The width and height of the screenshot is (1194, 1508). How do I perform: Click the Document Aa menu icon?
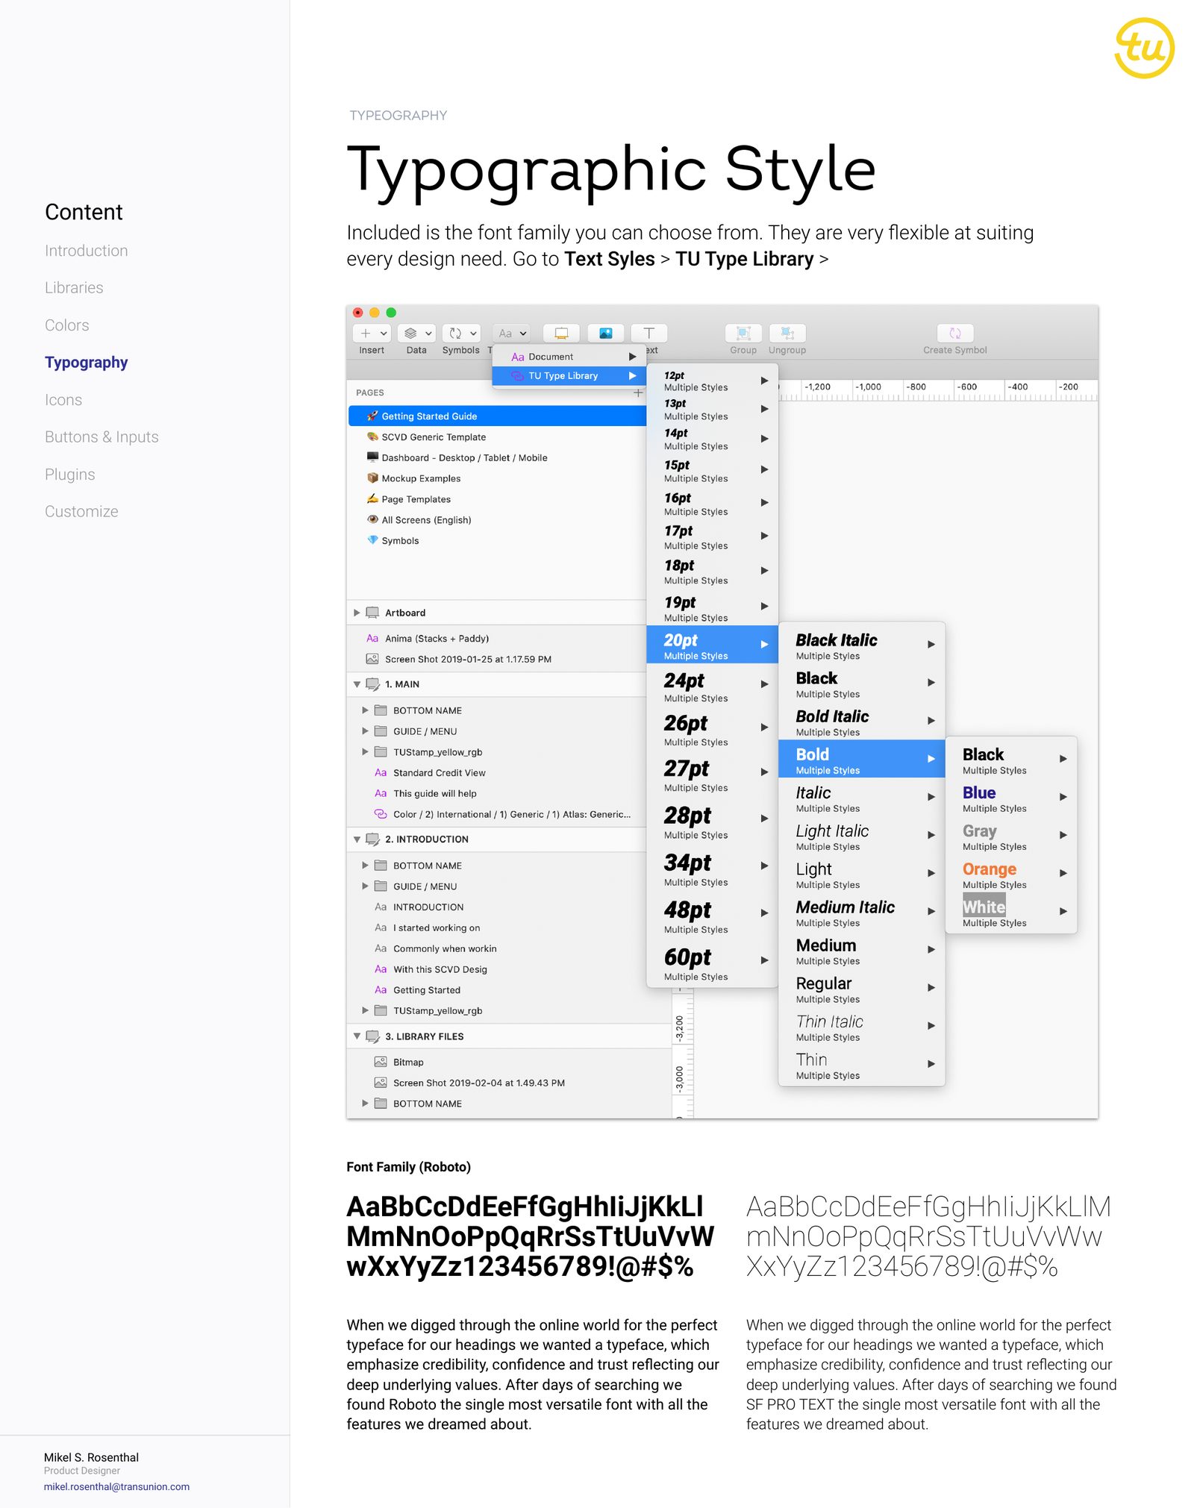click(x=517, y=357)
